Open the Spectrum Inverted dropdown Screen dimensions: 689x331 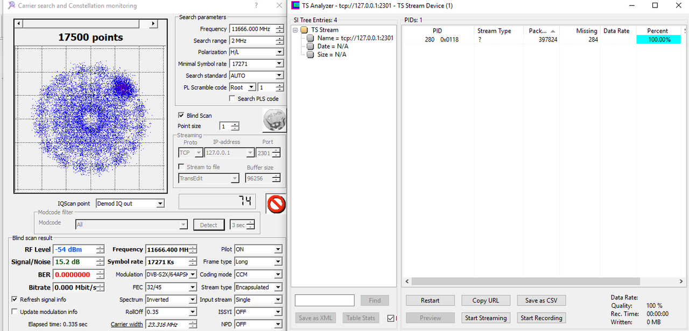click(x=171, y=300)
